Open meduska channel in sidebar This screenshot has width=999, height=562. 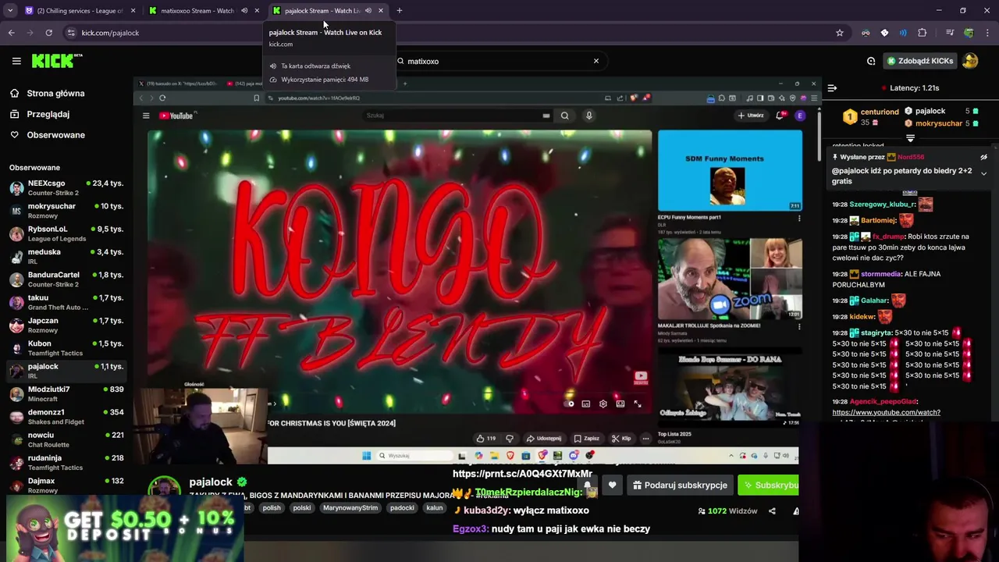point(66,257)
